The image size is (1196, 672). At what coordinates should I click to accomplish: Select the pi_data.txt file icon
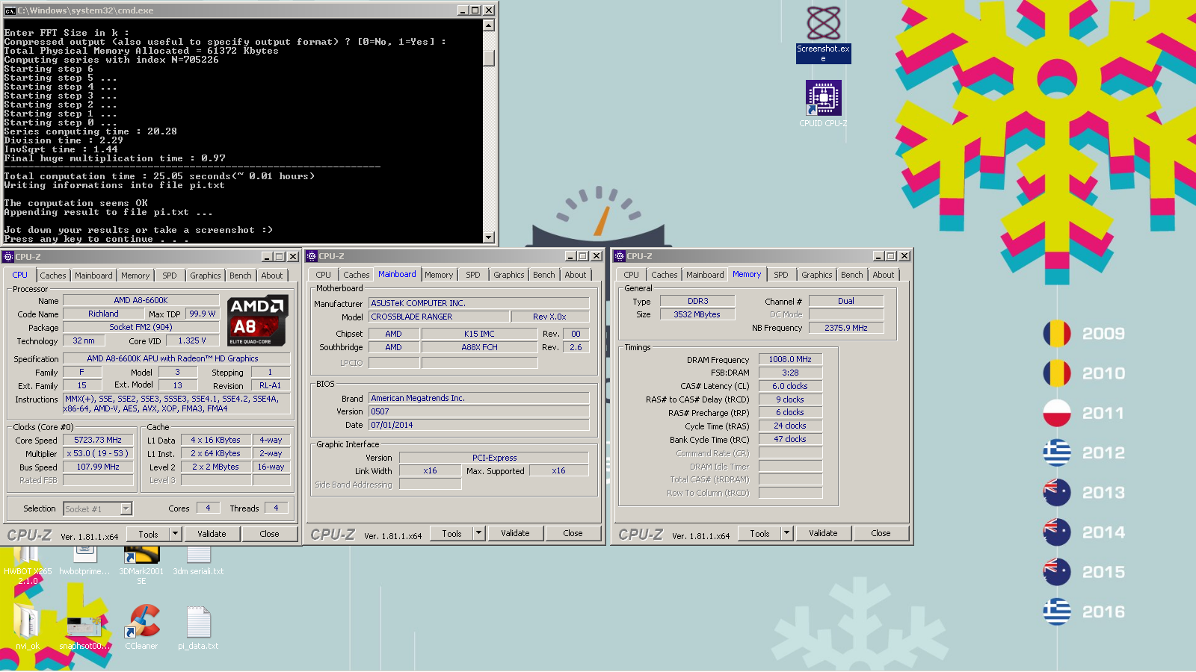198,627
